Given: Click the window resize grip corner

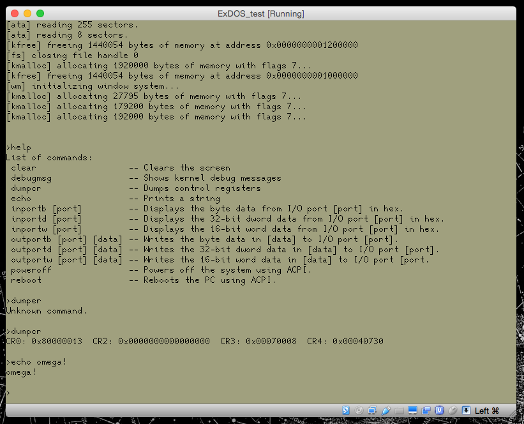Looking at the screenshot, I should (512, 413).
